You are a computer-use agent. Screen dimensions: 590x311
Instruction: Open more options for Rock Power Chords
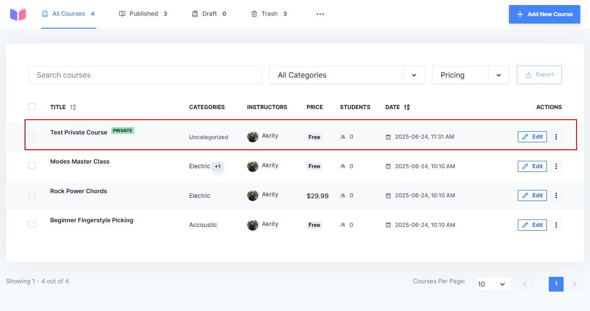556,195
